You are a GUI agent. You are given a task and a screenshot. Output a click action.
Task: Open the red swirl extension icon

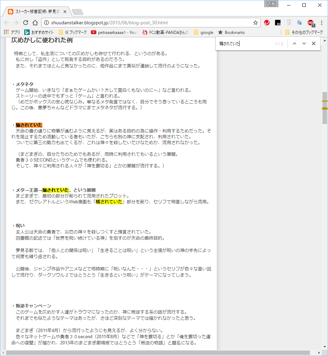pos(267,23)
